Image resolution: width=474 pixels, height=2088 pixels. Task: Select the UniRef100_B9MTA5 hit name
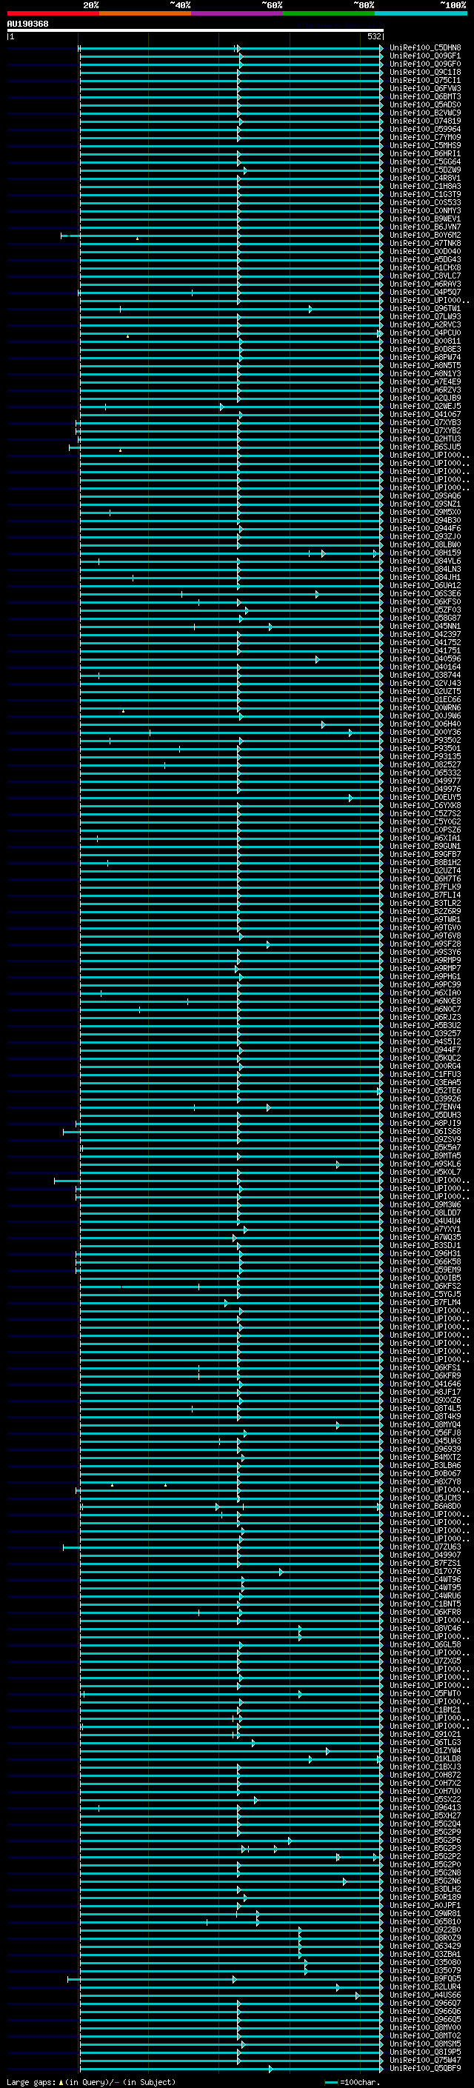pos(425,1156)
